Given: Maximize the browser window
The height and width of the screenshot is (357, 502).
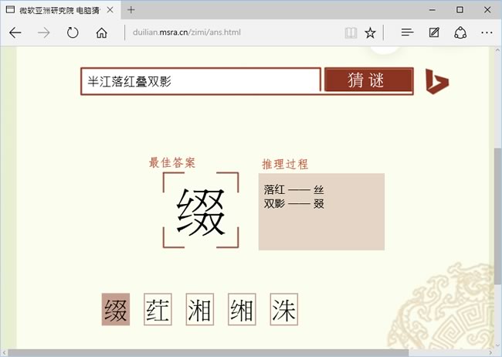Looking at the screenshot, I should tap(460, 10).
